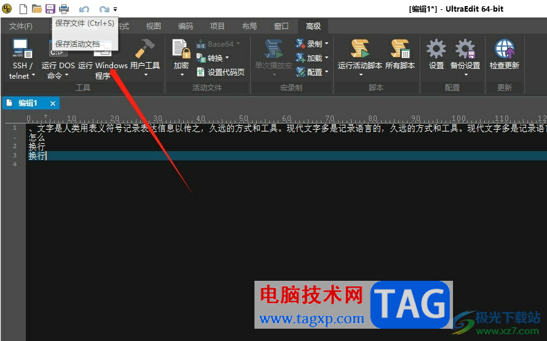Switch to the 编码 ribbon tab
Viewport: 547px width, 341px height.
185,26
